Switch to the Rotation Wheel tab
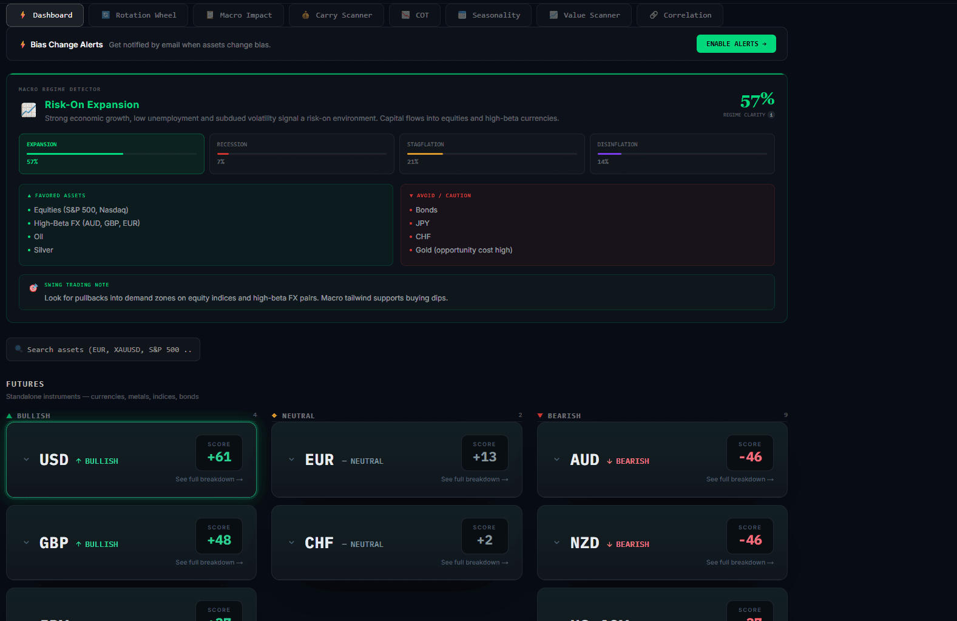 click(138, 15)
